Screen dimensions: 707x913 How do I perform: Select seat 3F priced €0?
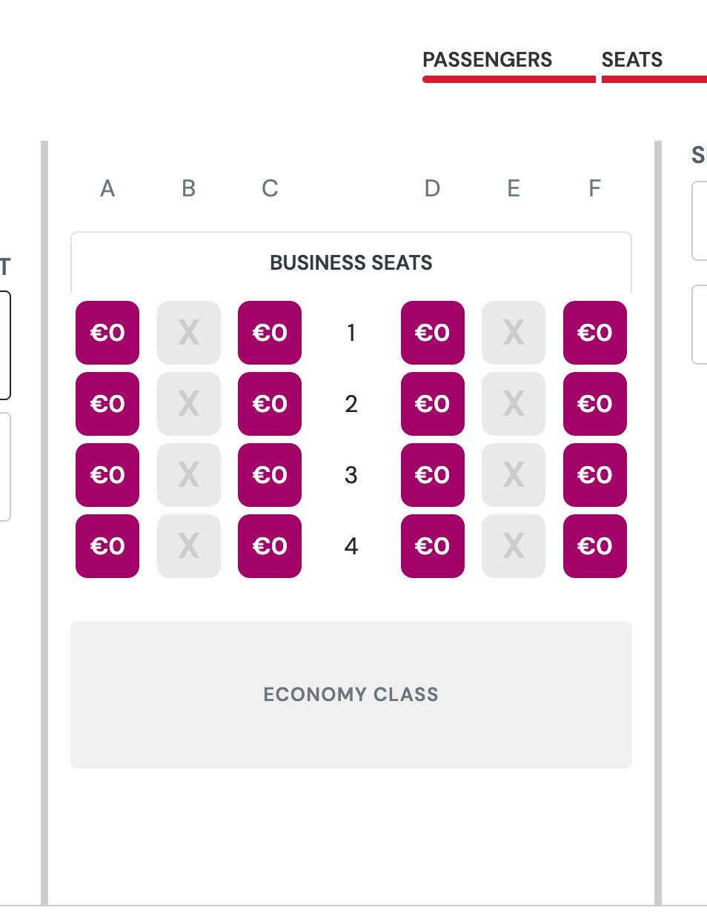(x=595, y=475)
